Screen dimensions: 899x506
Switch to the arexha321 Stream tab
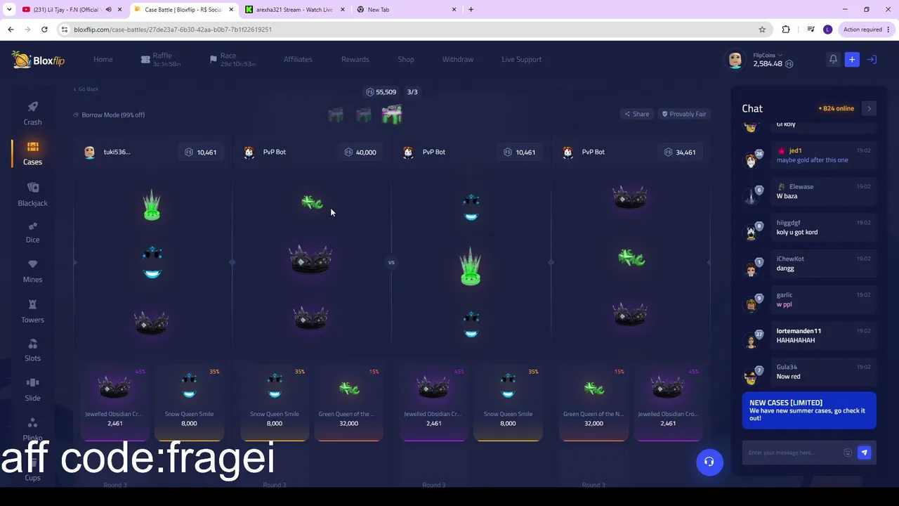pos(295,10)
